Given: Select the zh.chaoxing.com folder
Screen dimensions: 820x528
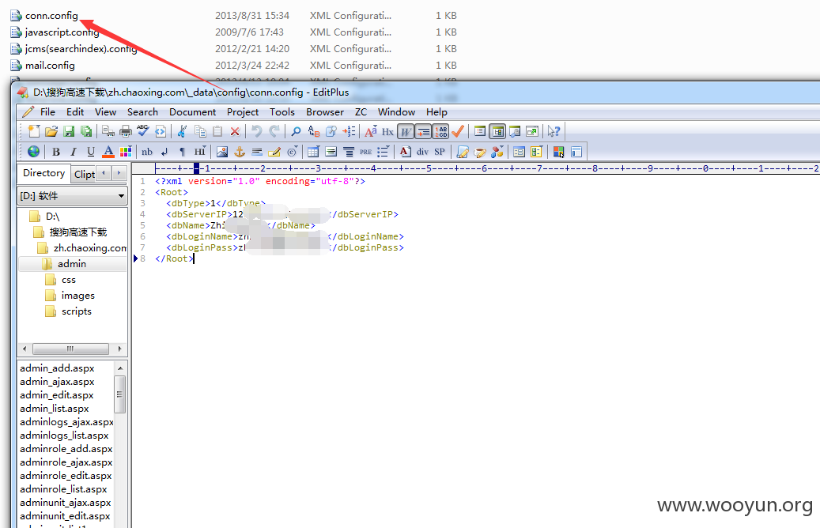Looking at the screenshot, I should tap(90, 247).
